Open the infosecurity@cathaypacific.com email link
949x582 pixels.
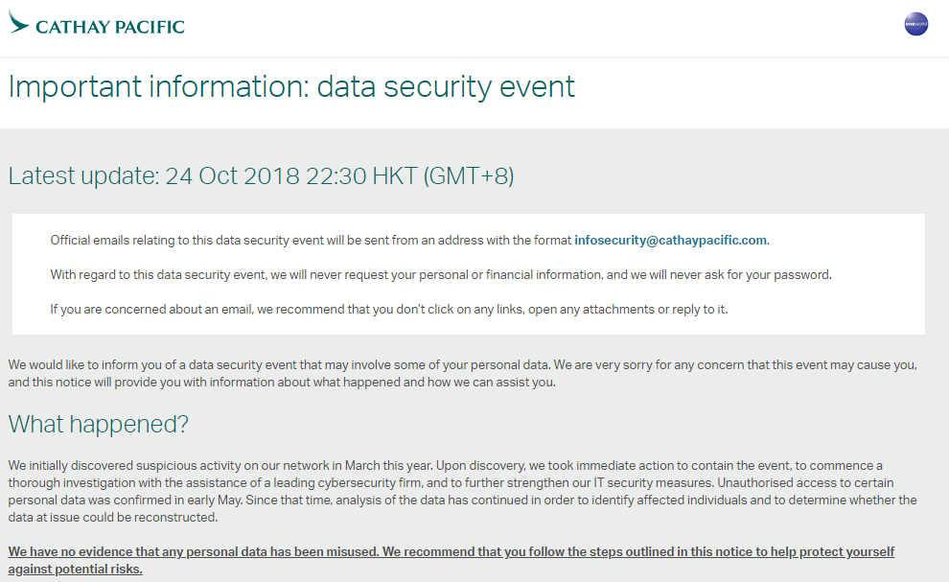(671, 240)
